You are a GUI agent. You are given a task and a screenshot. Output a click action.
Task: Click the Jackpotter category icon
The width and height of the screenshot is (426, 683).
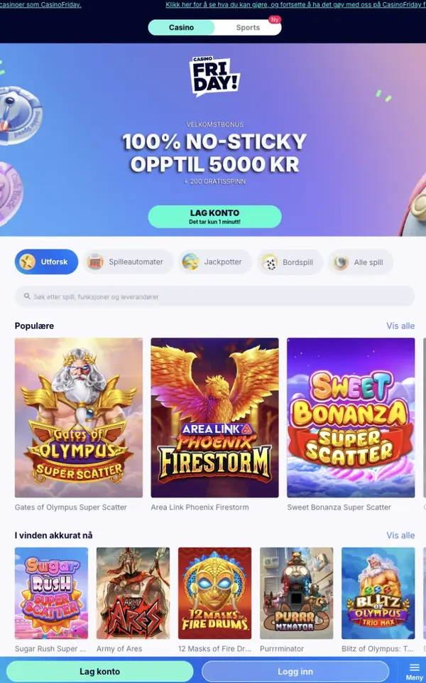pyautogui.click(x=190, y=262)
